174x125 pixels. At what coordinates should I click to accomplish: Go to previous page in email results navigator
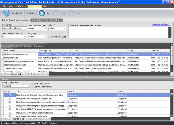pos(6,74)
